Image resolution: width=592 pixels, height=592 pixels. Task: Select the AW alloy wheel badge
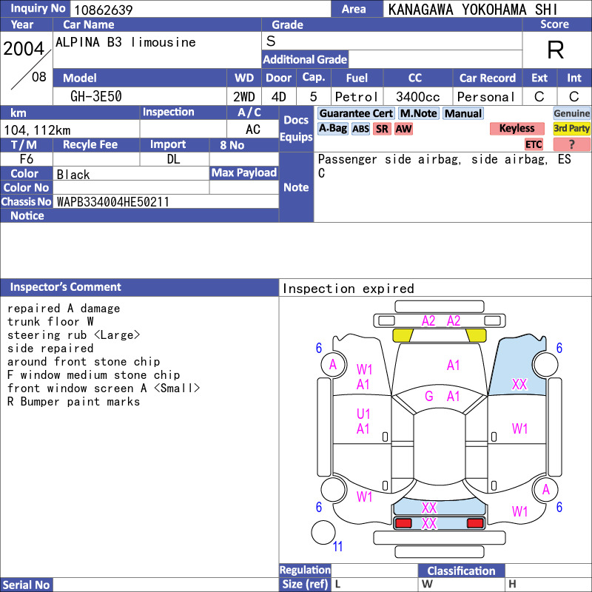pos(403,129)
